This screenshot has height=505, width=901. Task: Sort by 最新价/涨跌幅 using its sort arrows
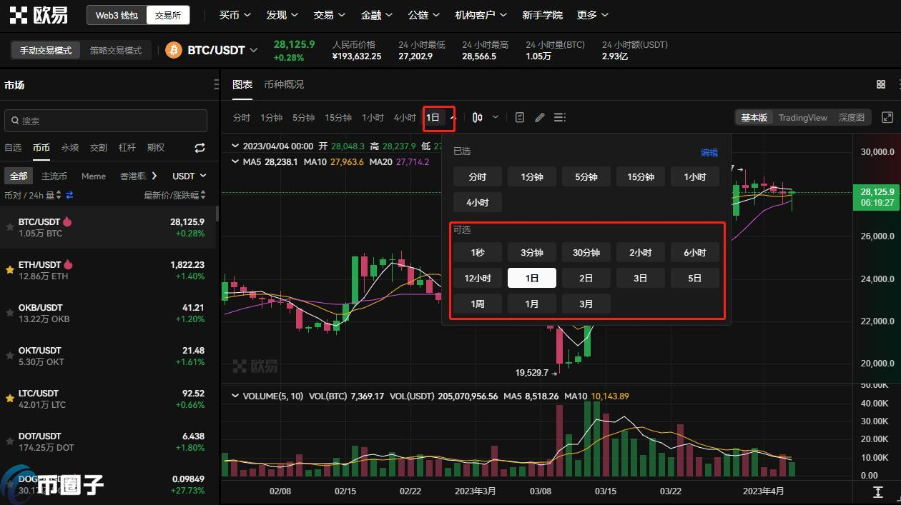204,195
